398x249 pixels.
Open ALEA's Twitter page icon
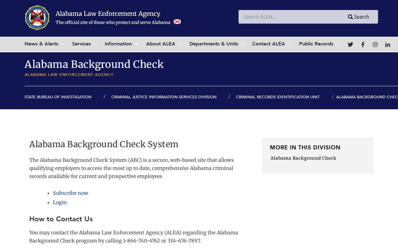[x=350, y=45]
